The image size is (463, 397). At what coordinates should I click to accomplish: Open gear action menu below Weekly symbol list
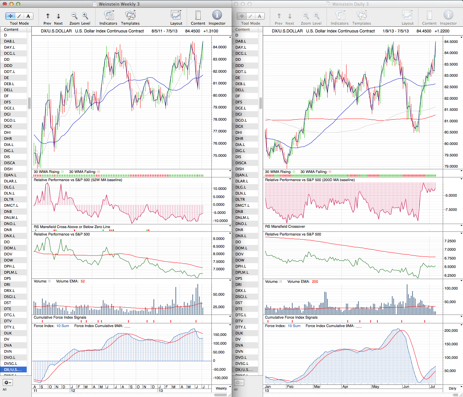tap(7, 382)
